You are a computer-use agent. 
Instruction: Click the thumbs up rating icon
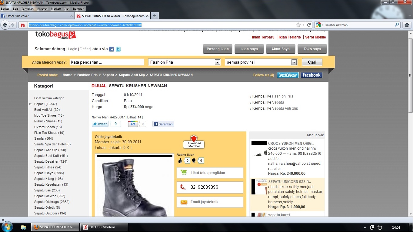coord(180,161)
